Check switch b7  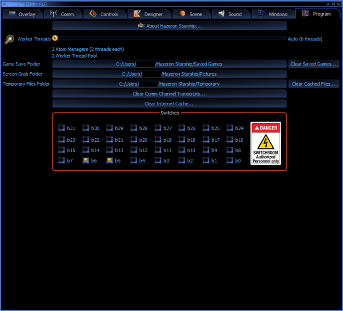coord(61,160)
